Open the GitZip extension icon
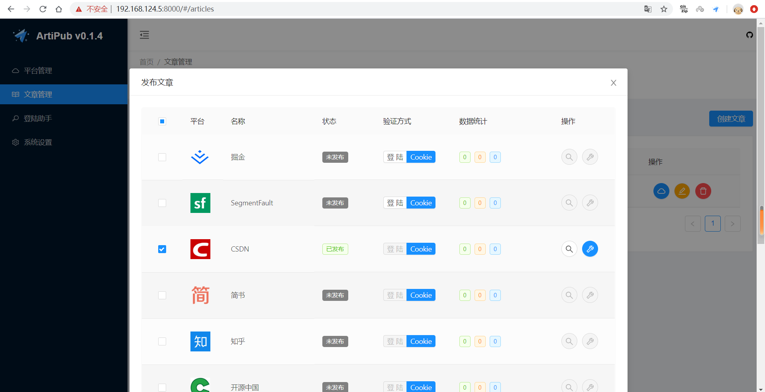This screenshot has height=392, width=765. click(x=684, y=9)
